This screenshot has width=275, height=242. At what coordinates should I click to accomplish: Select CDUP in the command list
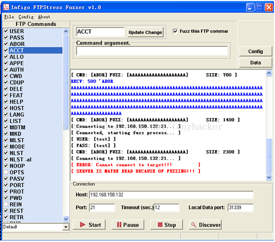click(17, 82)
